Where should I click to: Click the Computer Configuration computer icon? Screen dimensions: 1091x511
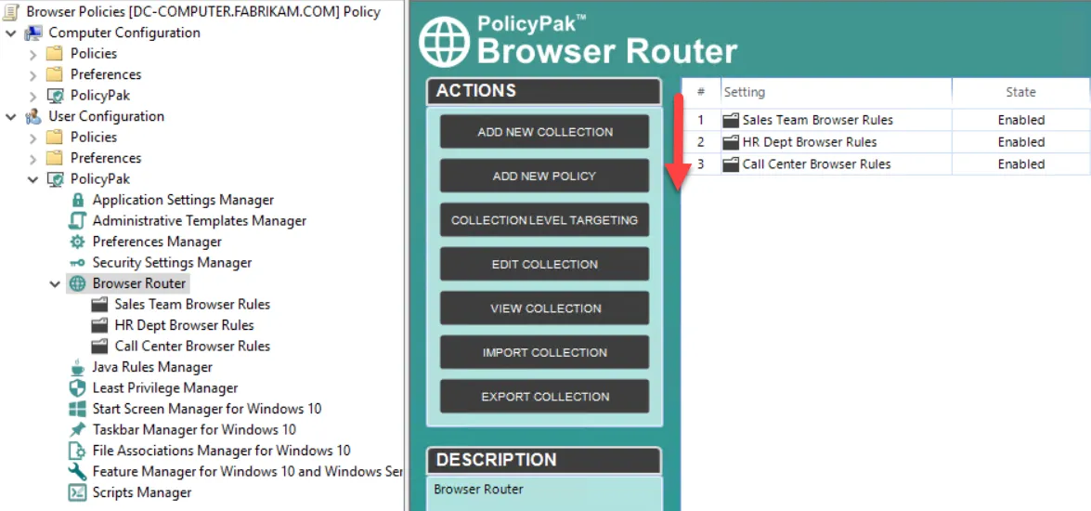(x=32, y=33)
